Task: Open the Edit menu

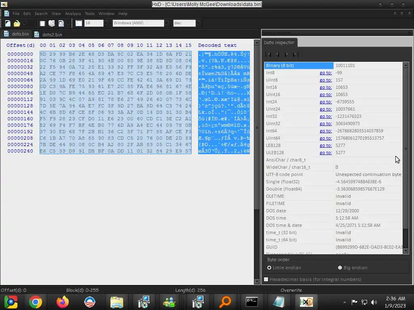Action: [x=27, y=13]
